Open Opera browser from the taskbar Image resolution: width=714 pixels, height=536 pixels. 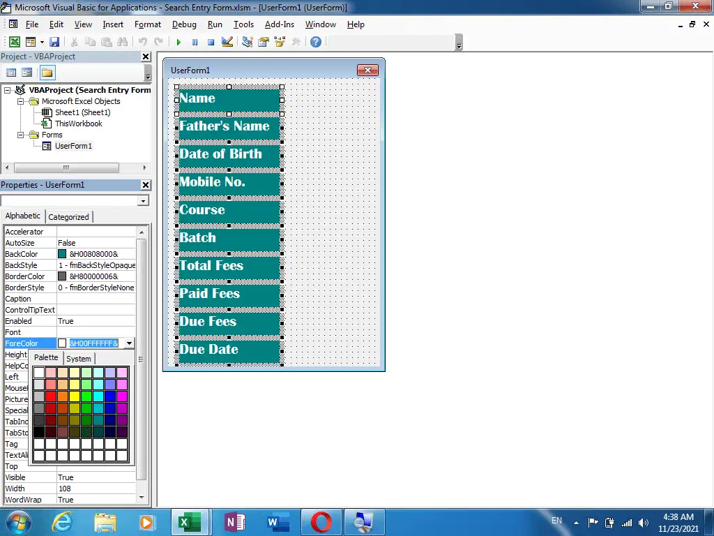coord(321,522)
